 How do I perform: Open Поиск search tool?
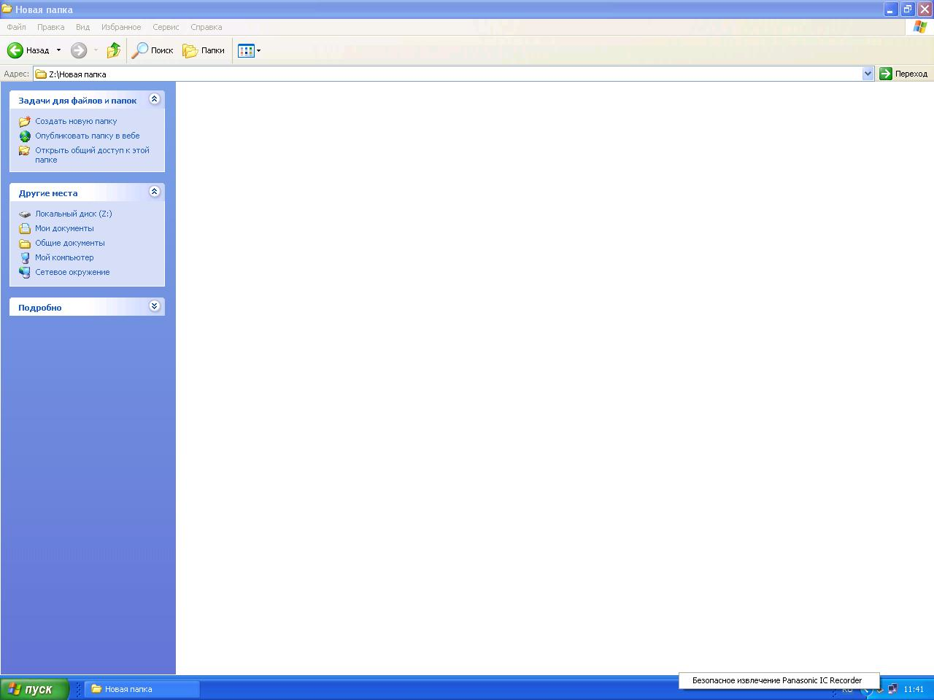click(153, 50)
